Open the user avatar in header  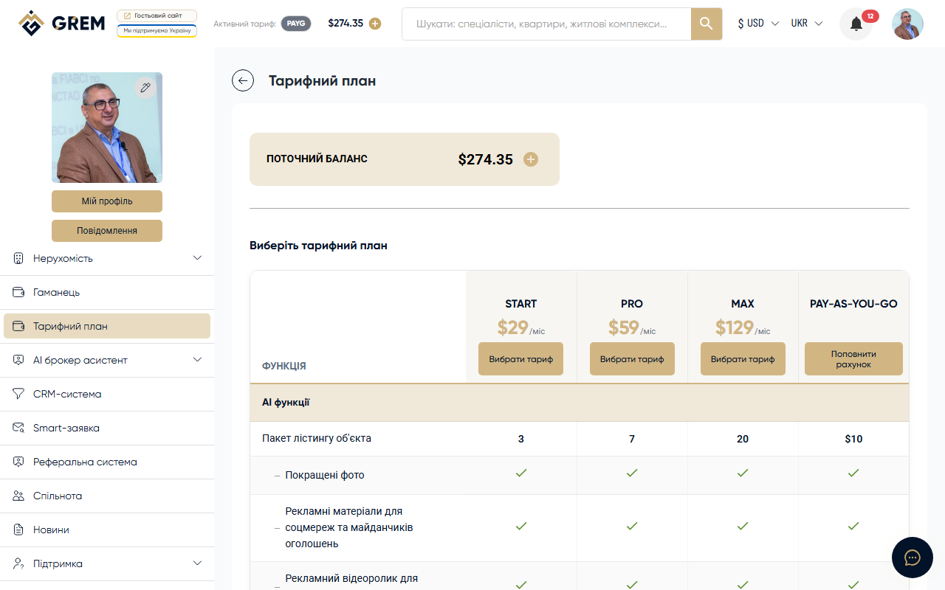pyautogui.click(x=907, y=24)
